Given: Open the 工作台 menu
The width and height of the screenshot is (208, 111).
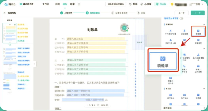Looking at the screenshot, I should (46, 4).
